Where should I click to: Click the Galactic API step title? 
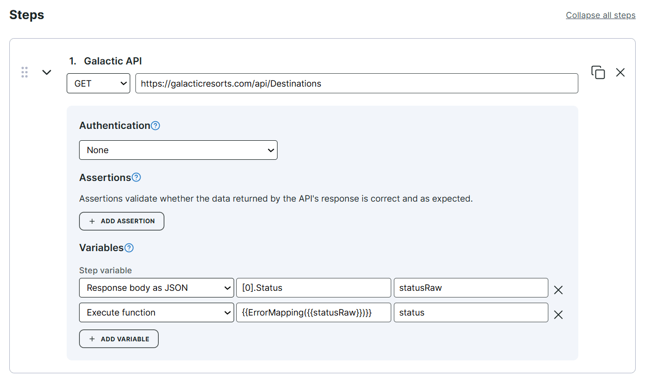(113, 61)
